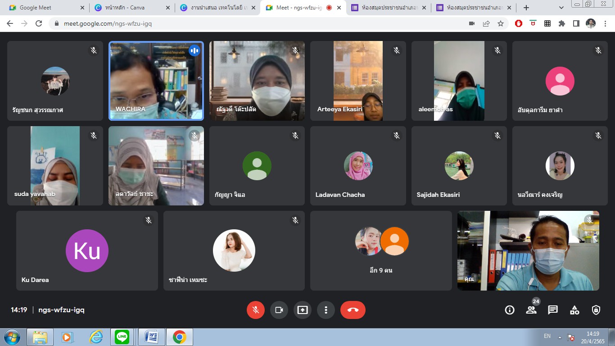Select WACHIRA's video tile
Image resolution: width=615 pixels, height=346 pixels.
click(x=156, y=81)
